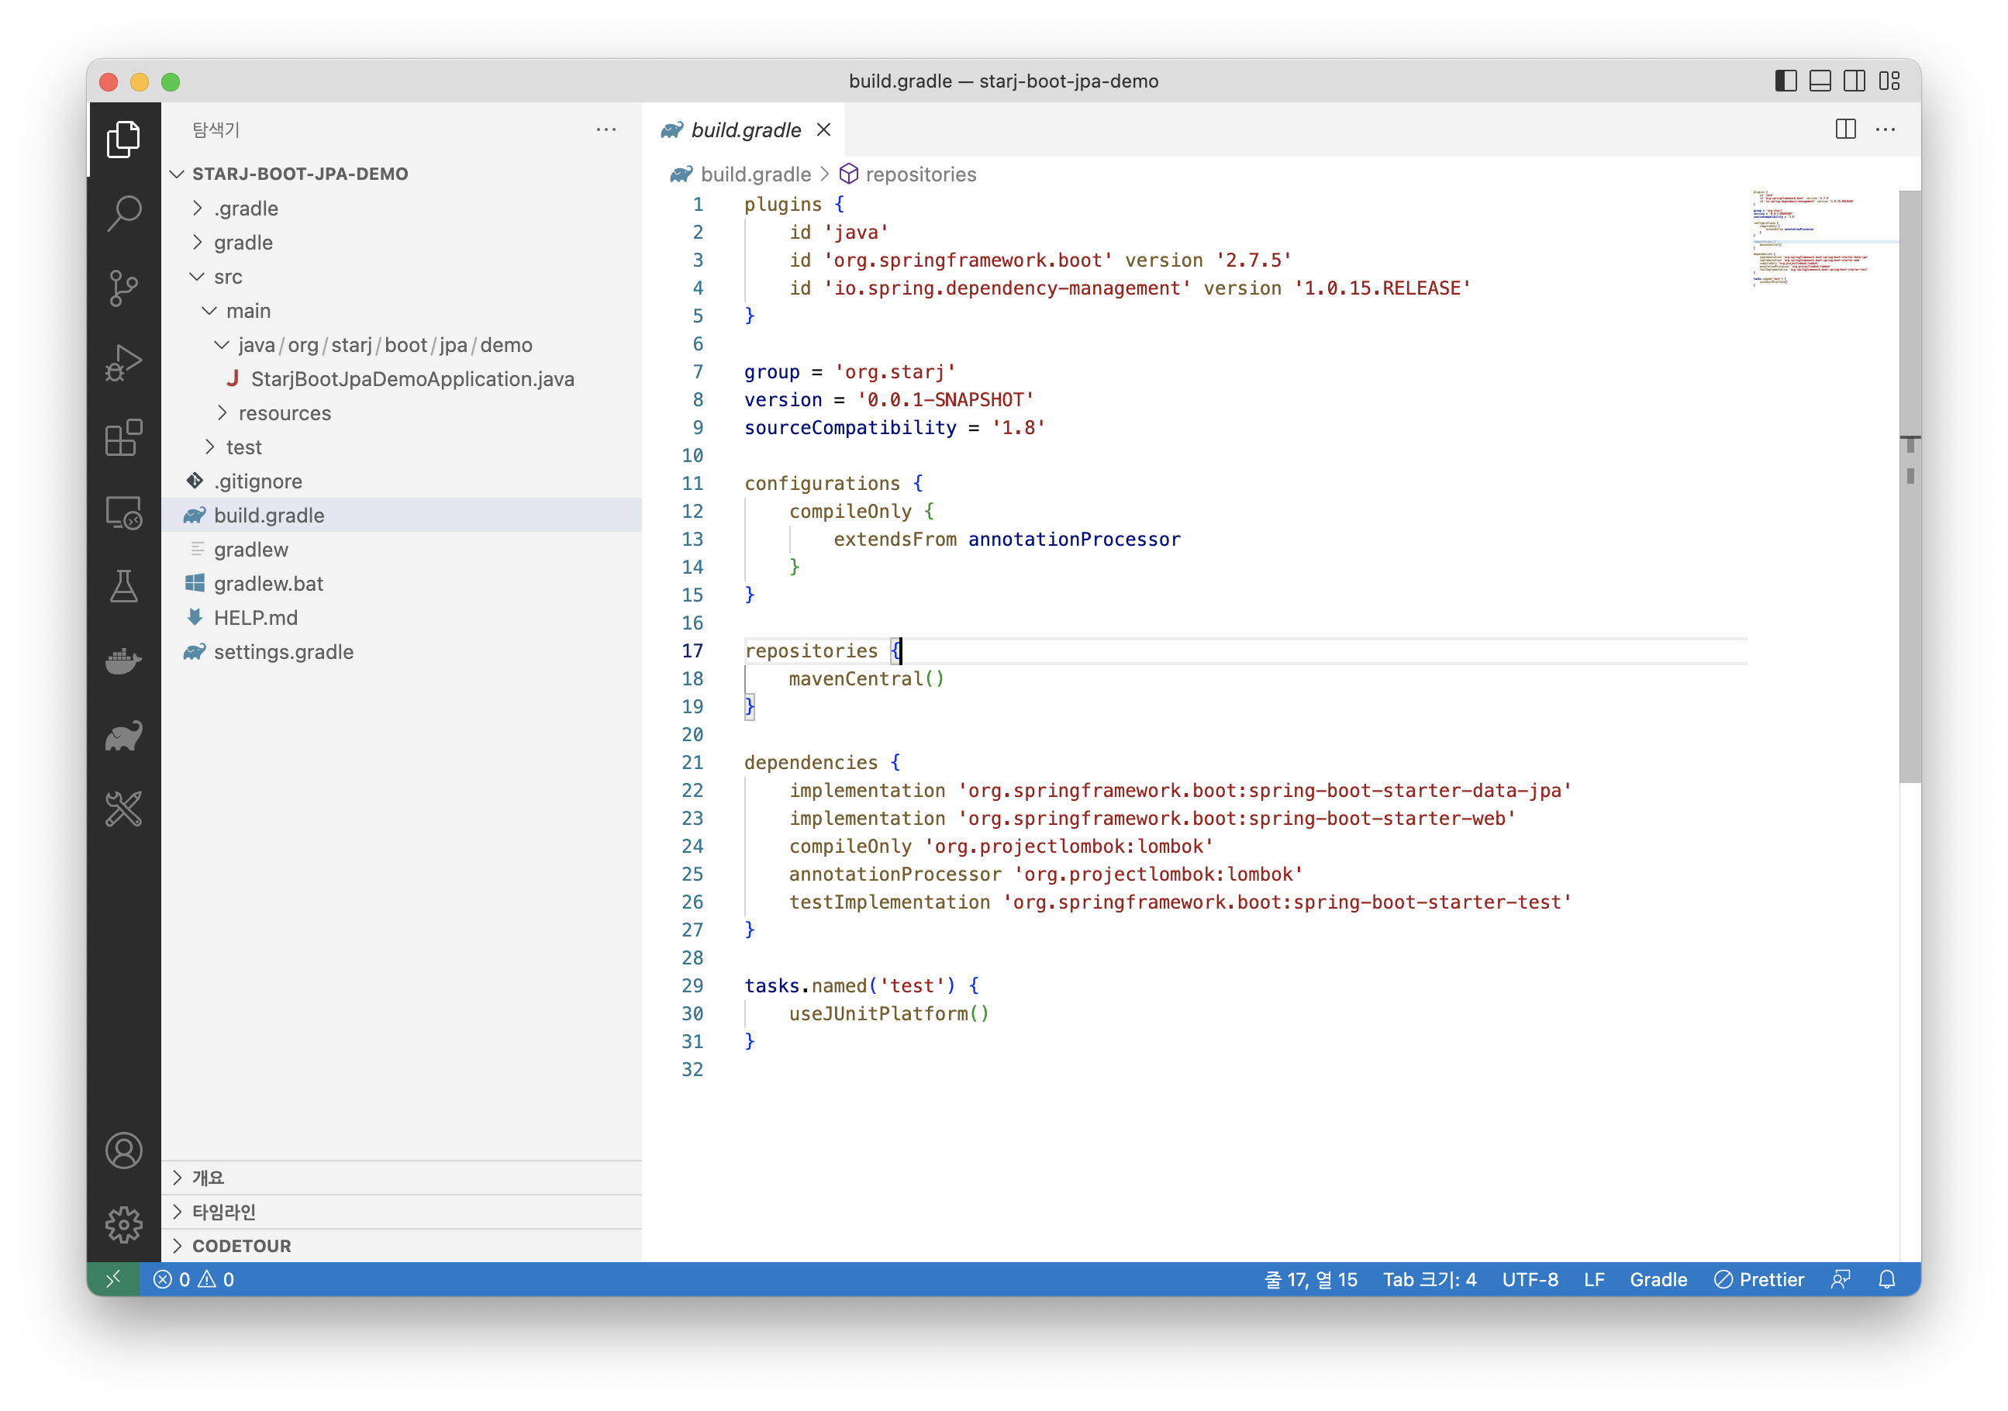This screenshot has width=2008, height=1411.
Task: Click repositories text in the breadcrumb
Action: pyautogui.click(x=920, y=174)
